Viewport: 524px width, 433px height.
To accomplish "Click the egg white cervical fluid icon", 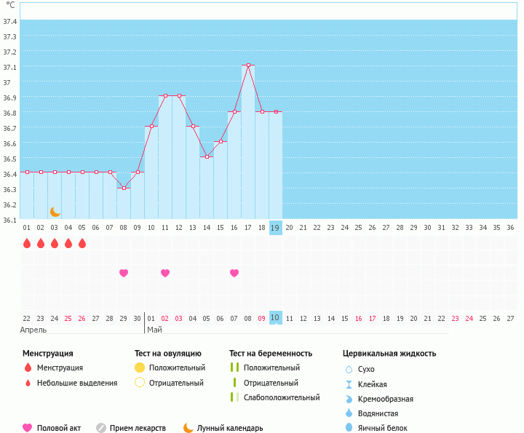I will [349, 428].
